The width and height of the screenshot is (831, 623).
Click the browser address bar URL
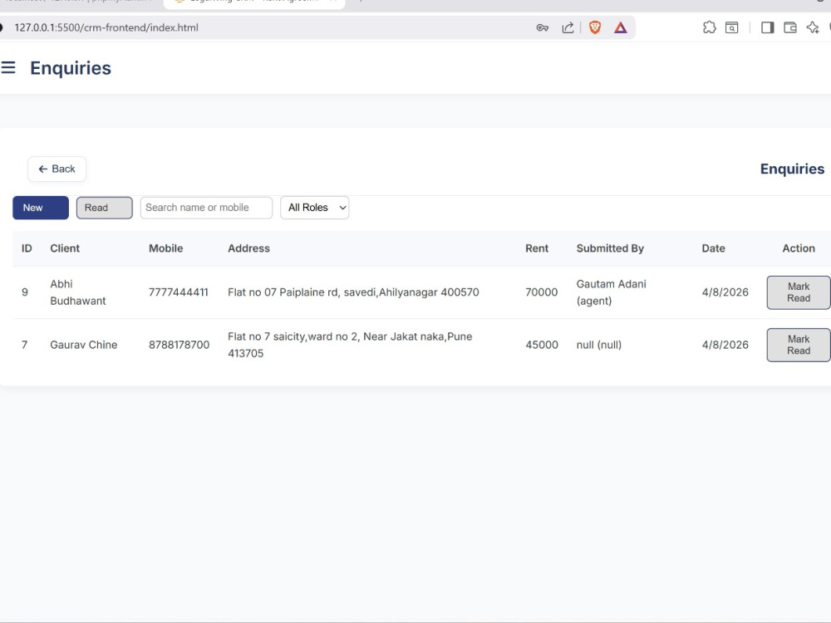tap(106, 27)
